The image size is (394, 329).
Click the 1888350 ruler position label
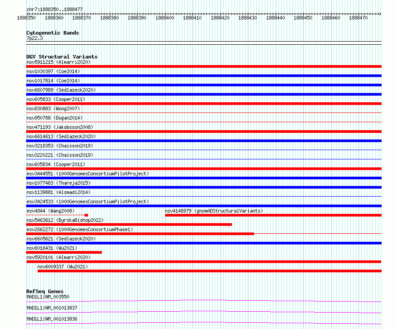point(26,18)
